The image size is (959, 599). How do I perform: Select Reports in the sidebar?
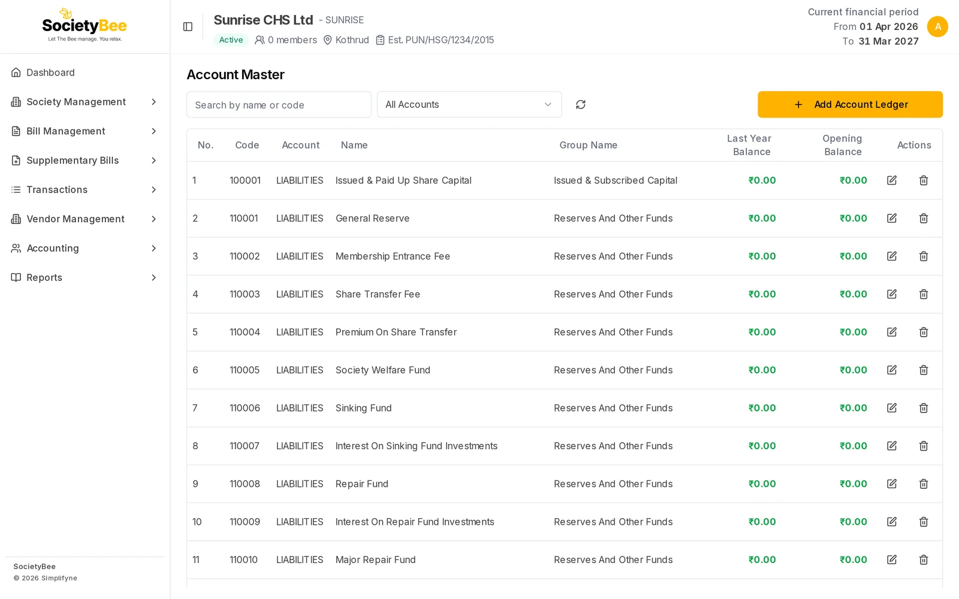85,277
